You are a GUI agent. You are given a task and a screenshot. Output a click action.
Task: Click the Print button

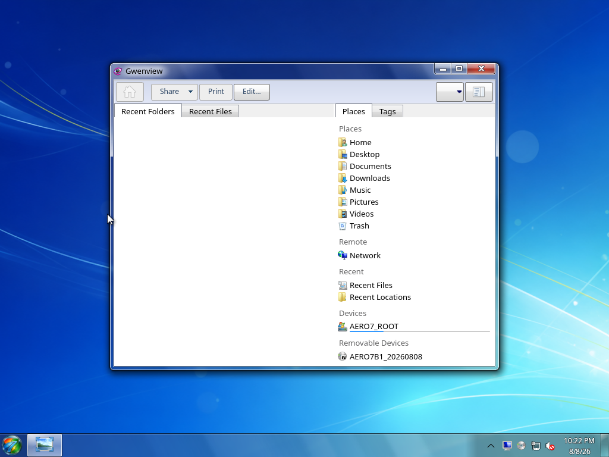tap(216, 92)
